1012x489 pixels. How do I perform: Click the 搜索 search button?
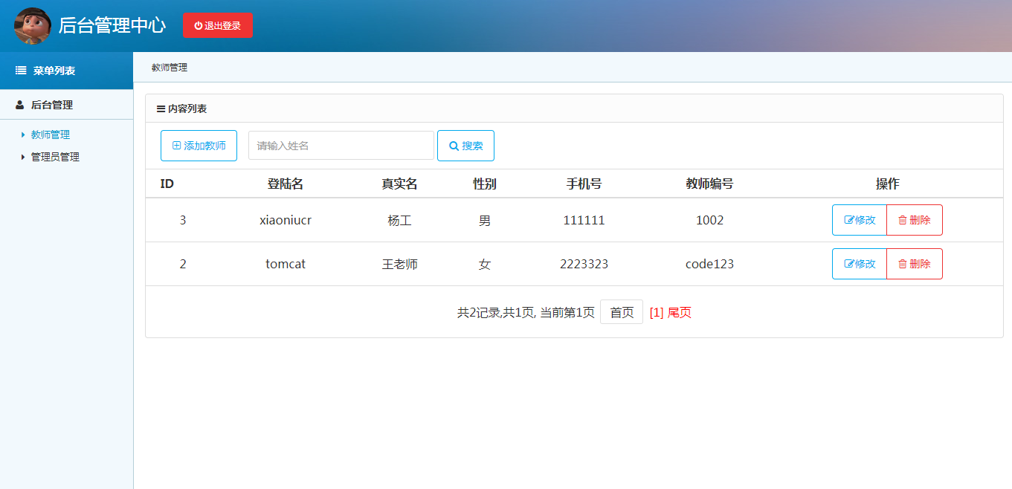(x=465, y=146)
